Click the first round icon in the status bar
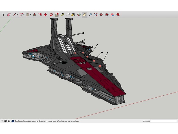The width and height of the screenshot is (178, 134). click(2, 121)
